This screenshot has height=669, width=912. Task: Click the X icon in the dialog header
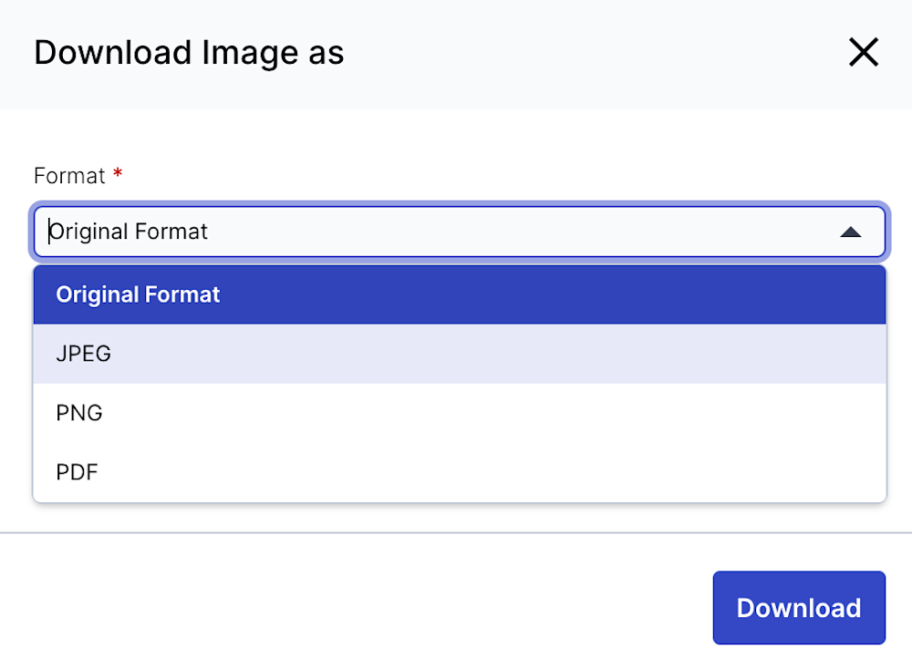point(863,52)
